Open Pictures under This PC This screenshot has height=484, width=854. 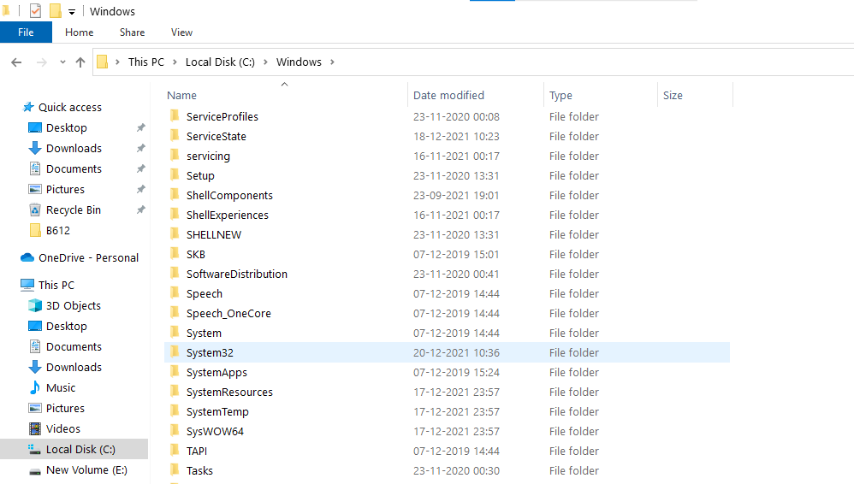point(65,409)
